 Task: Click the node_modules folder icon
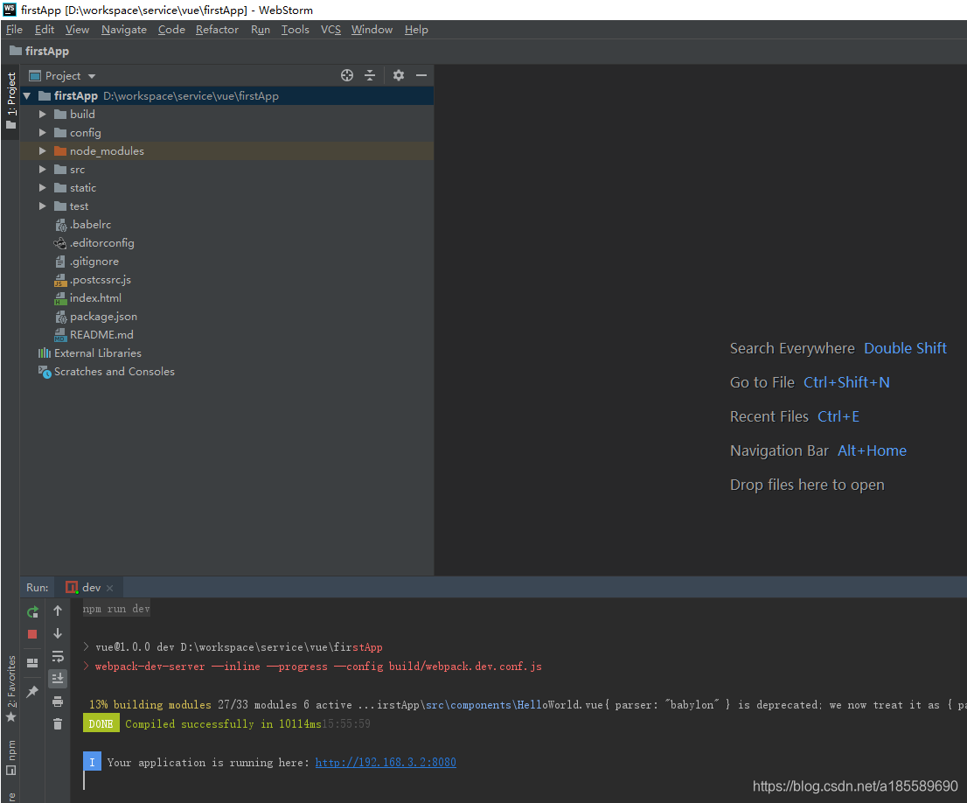click(x=59, y=151)
